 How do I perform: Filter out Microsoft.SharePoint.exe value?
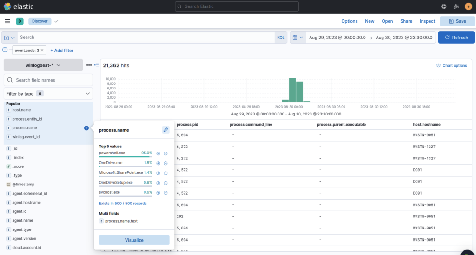(x=166, y=173)
